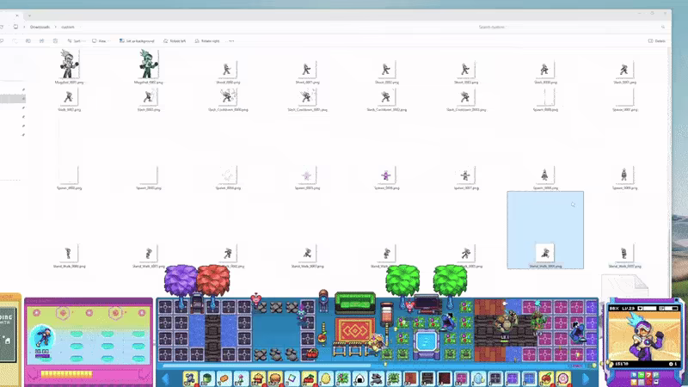Toggle the Details pane button
The width and height of the screenshot is (688, 387).
(x=657, y=40)
